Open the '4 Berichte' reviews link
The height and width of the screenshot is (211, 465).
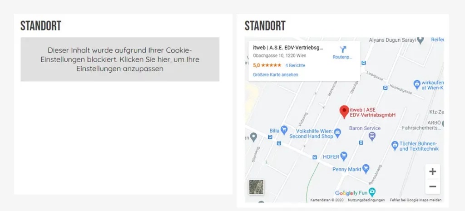tap(295, 65)
